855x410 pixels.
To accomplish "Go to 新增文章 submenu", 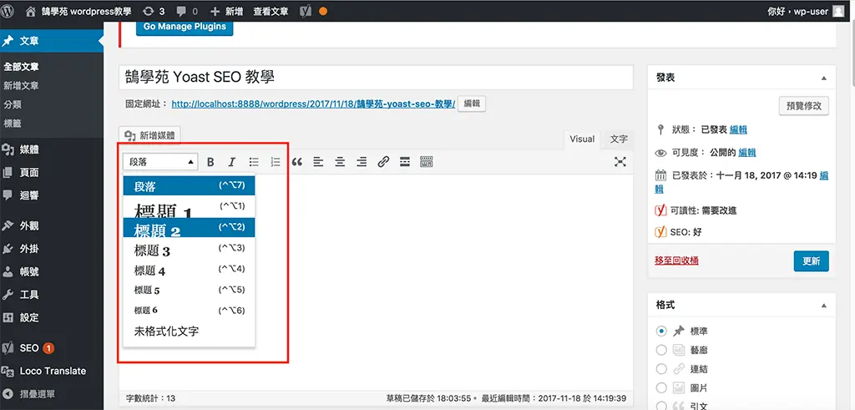I will [21, 86].
